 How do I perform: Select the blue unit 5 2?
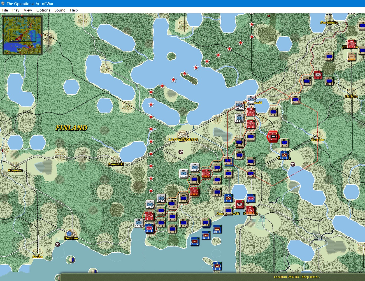(229, 198)
